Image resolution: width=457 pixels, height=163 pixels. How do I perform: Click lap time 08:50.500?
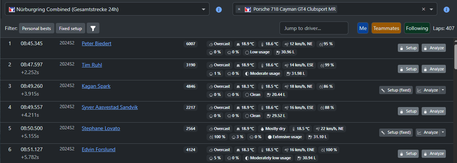tap(32, 128)
